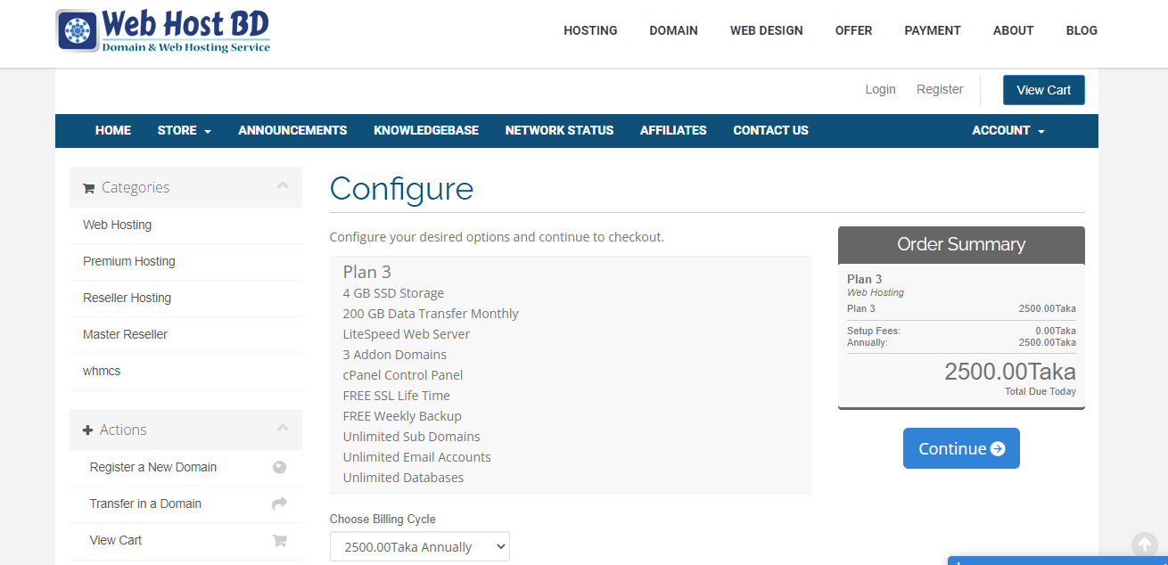This screenshot has height=565, width=1168.
Task: Open the Login link
Action: 880,89
